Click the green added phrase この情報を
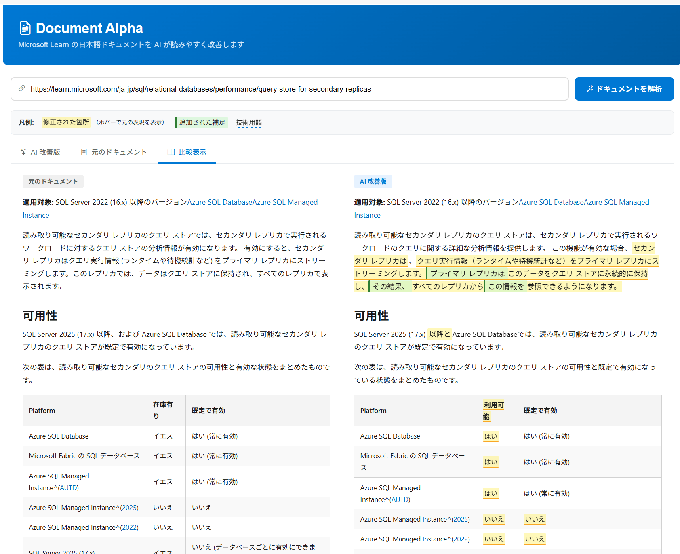The width and height of the screenshot is (680, 554). point(505,286)
